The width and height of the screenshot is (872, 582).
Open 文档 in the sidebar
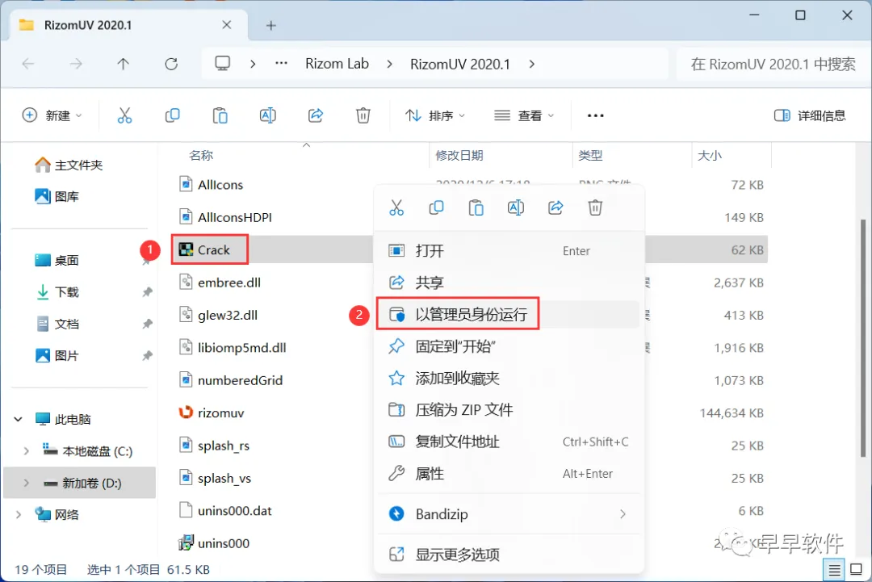(57, 324)
